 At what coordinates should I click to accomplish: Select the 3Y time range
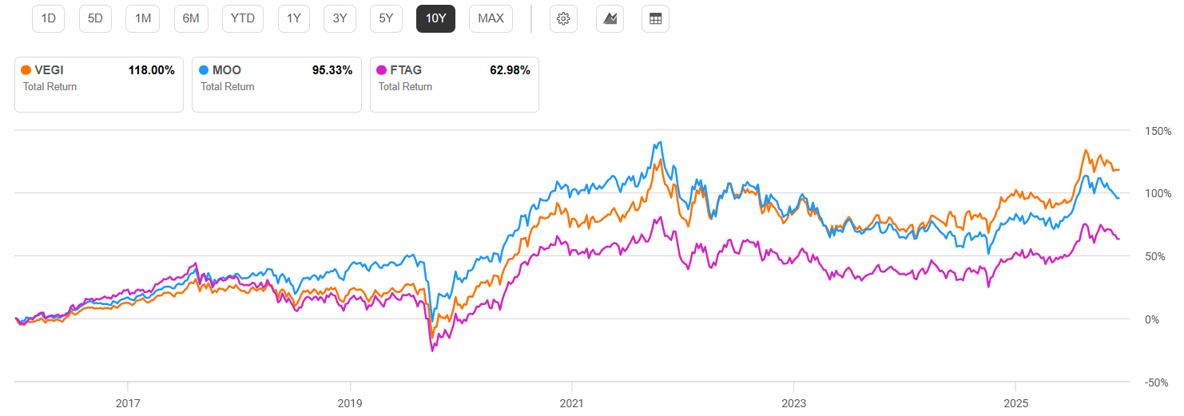(340, 18)
